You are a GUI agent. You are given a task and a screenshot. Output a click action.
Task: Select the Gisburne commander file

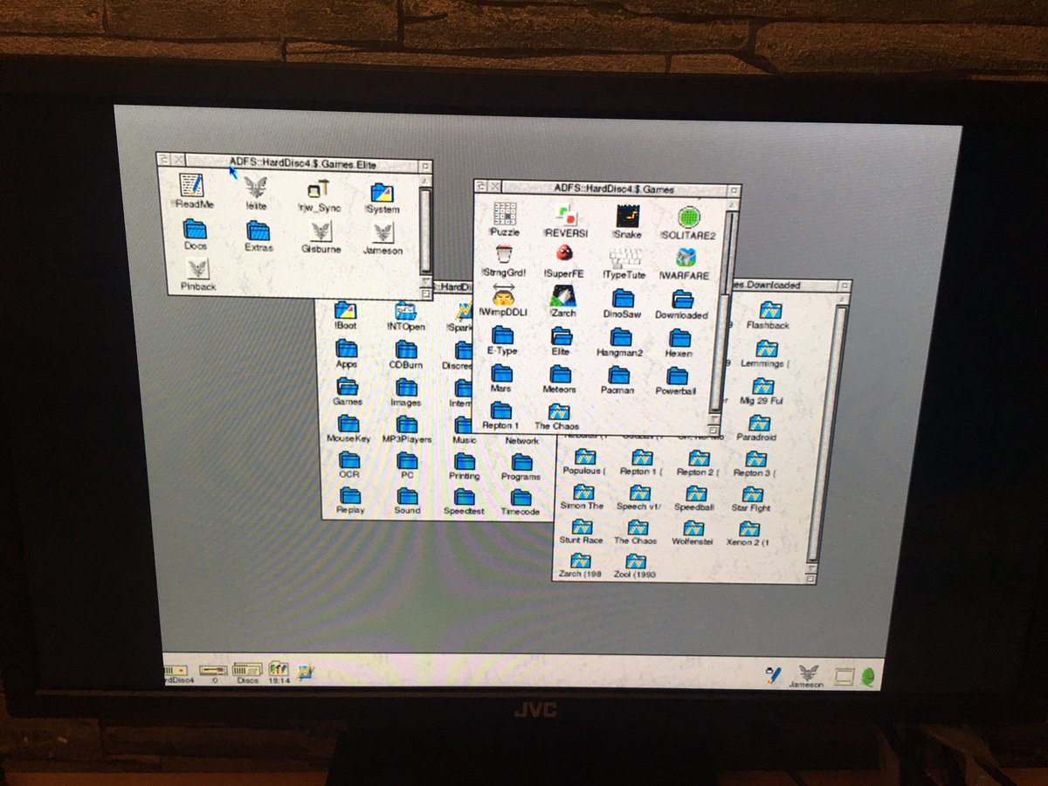tap(321, 231)
